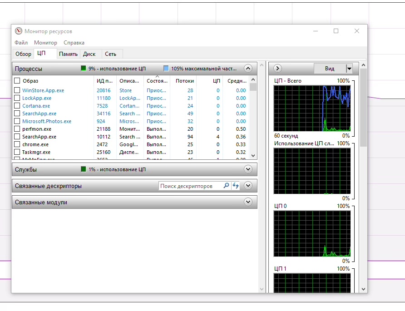Switch to the Память tab
This screenshot has width=405, height=311.
[68, 54]
